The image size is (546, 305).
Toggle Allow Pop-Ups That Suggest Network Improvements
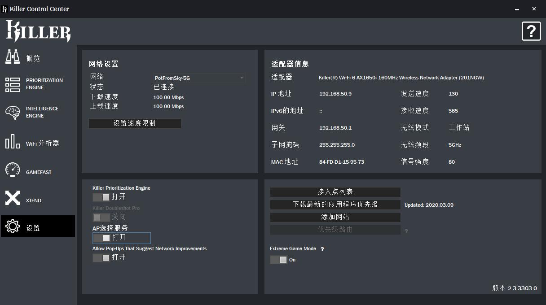click(101, 257)
